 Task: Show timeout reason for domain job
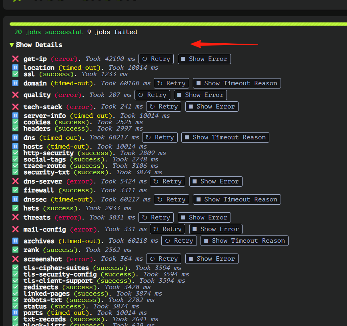click(237, 83)
